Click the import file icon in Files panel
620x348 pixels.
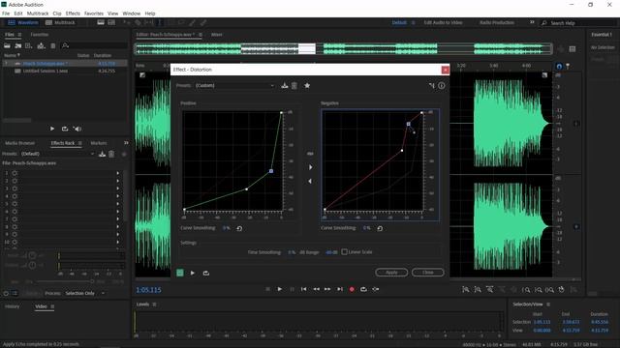click(17, 45)
